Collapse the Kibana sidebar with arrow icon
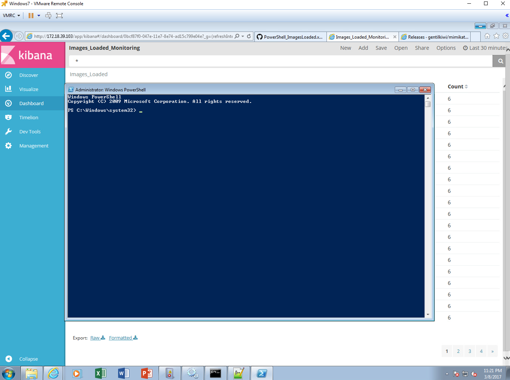 click(9, 359)
